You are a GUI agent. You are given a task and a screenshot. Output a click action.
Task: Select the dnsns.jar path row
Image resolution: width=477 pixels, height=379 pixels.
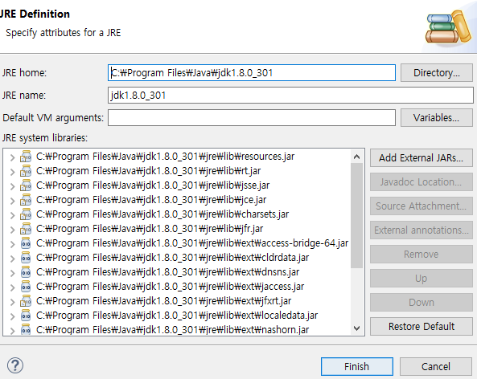(x=167, y=272)
